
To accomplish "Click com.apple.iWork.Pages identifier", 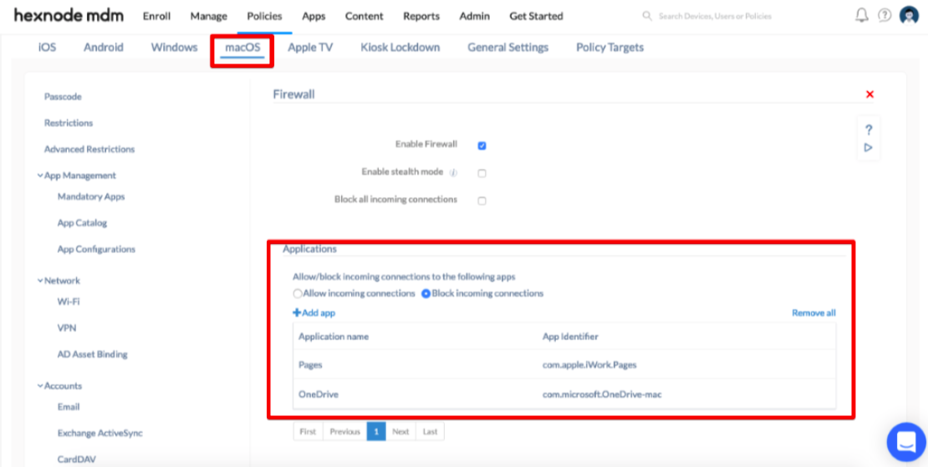I will (x=589, y=365).
